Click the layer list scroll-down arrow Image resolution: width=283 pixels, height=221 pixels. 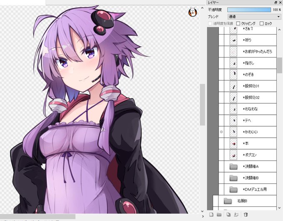(x=279, y=208)
